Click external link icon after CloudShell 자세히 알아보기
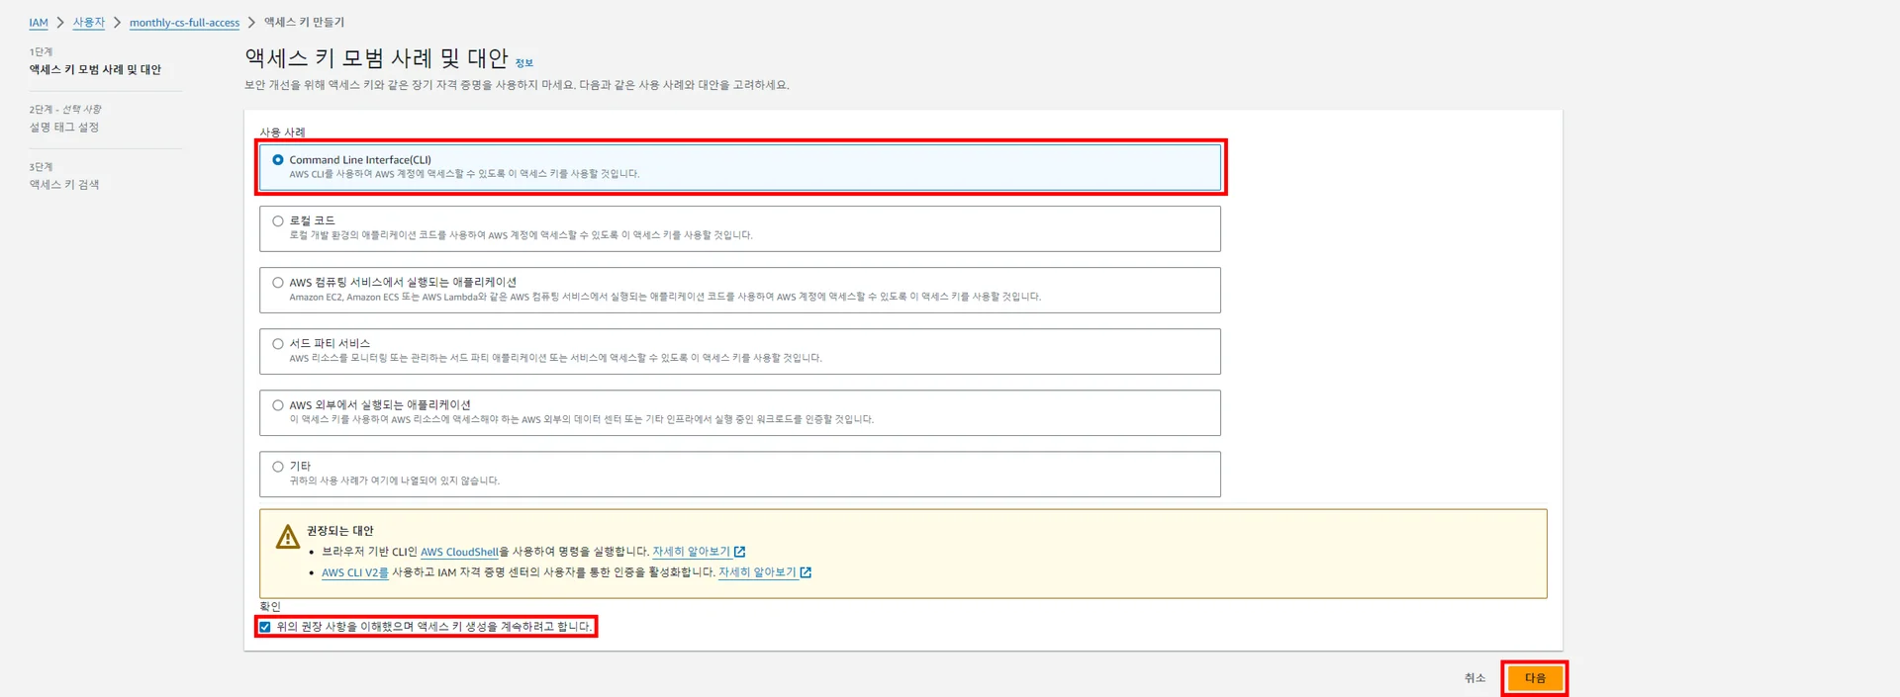This screenshot has width=1900, height=697. pos(739,552)
